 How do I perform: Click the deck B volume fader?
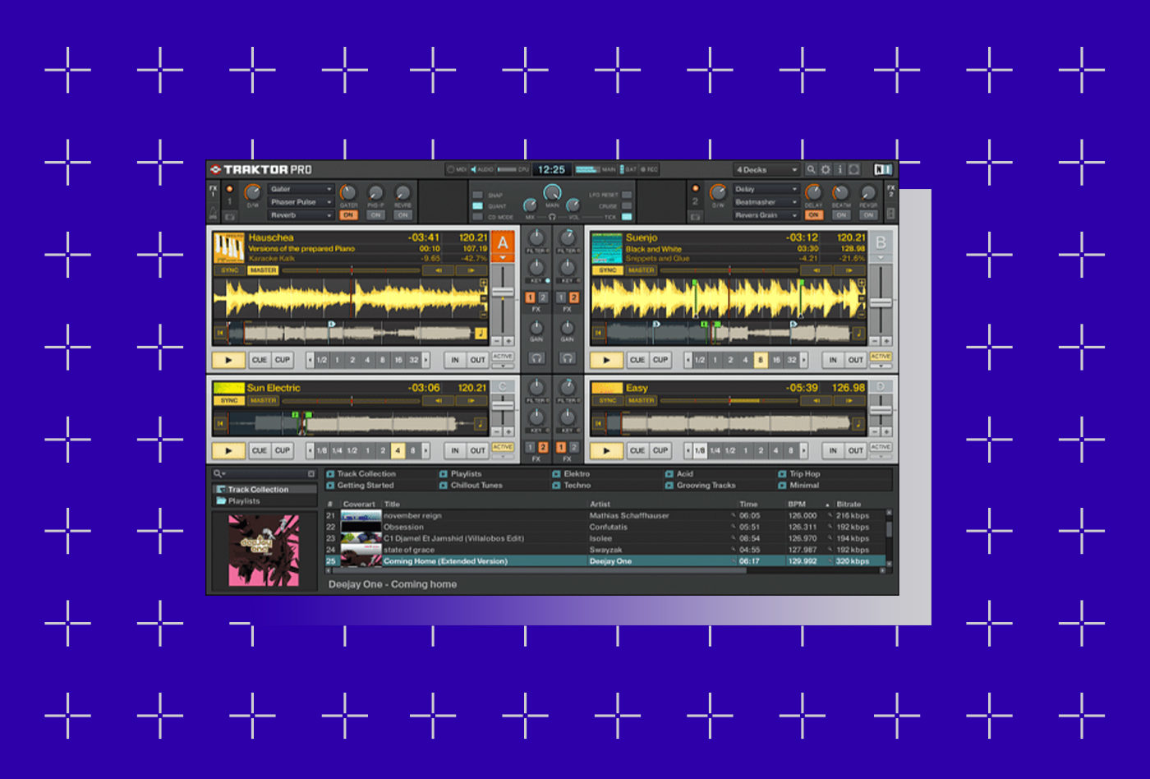point(881,303)
